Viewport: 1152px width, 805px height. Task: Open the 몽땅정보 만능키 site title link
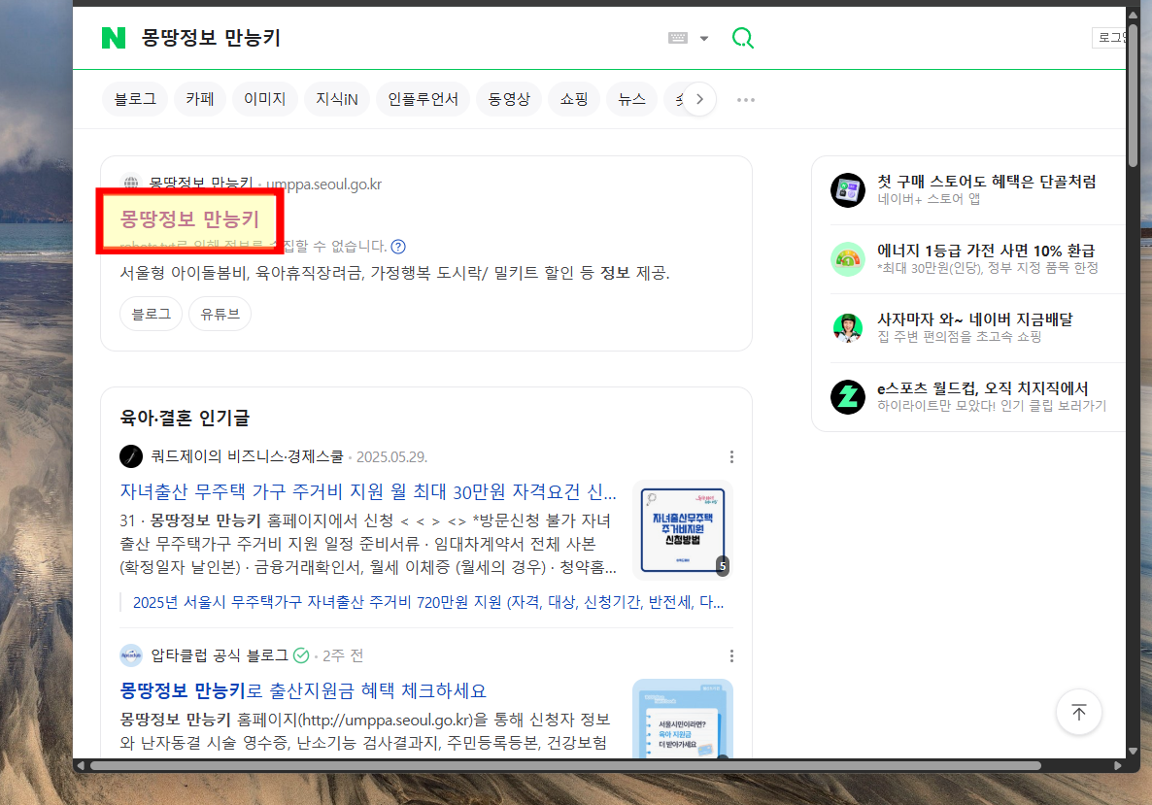[x=189, y=218]
